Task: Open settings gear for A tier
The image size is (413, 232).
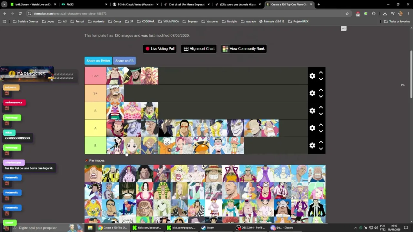Action: point(312,128)
